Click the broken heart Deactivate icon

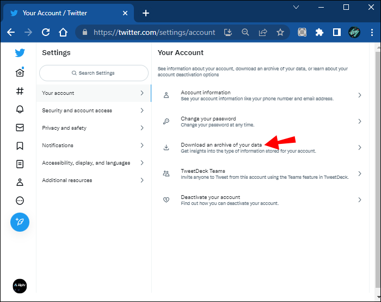coord(166,200)
